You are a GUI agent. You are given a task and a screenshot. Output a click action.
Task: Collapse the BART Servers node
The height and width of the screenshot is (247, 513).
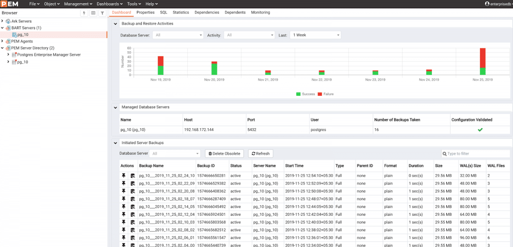coord(3,28)
